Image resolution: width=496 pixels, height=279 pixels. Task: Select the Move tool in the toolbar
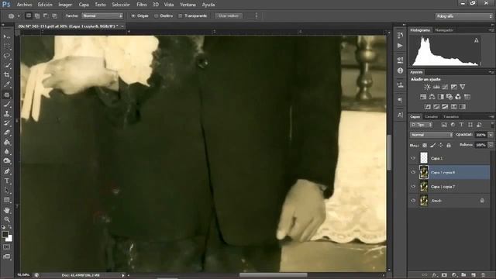pos(7,37)
